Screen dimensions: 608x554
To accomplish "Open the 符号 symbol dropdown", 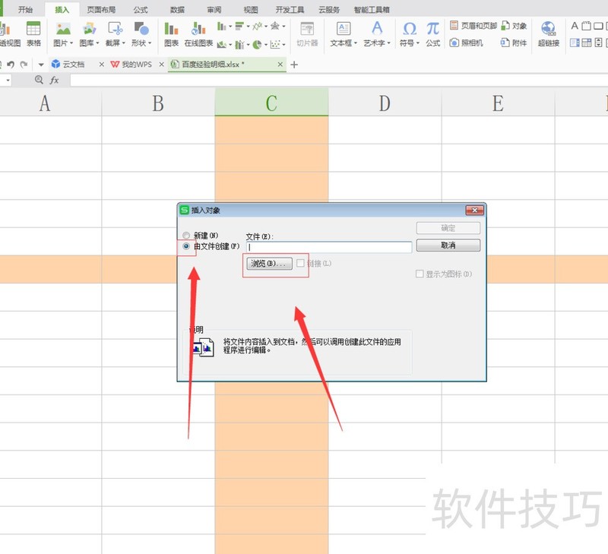I will (409, 43).
